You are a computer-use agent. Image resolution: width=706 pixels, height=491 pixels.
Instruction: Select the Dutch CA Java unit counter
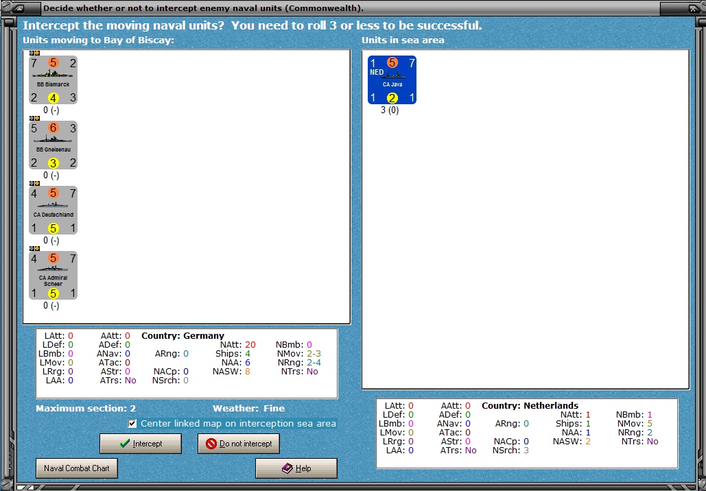392,80
